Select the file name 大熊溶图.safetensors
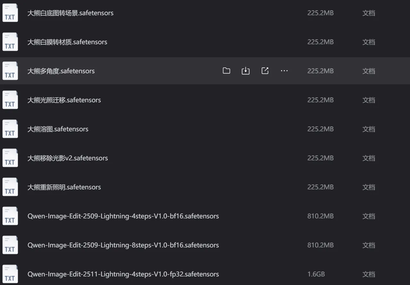 click(x=58, y=129)
